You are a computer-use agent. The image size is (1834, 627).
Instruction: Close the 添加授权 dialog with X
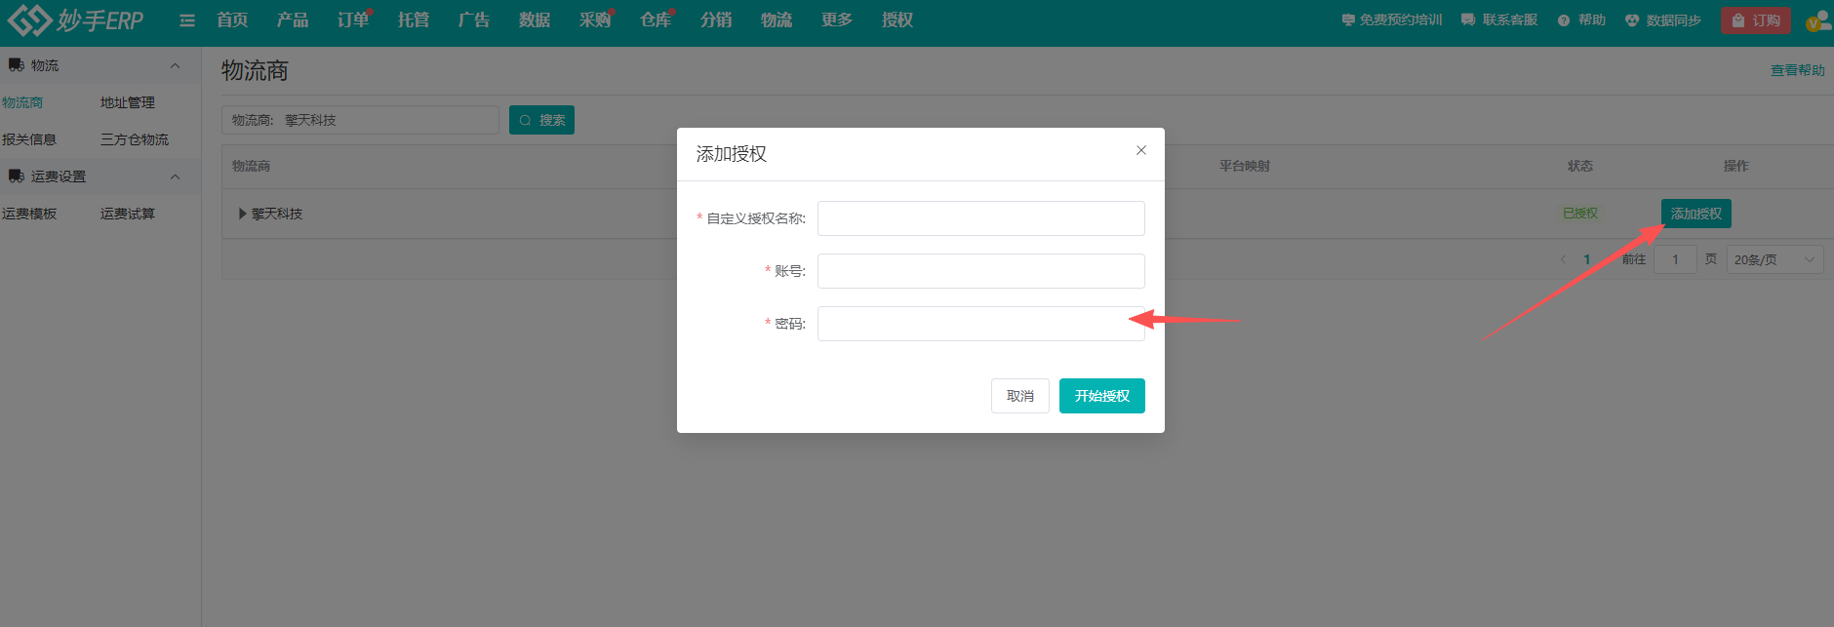tap(1141, 150)
